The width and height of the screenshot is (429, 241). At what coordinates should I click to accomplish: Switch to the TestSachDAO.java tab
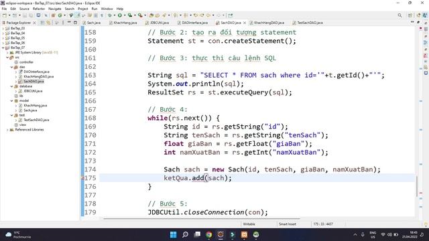(x=308, y=23)
